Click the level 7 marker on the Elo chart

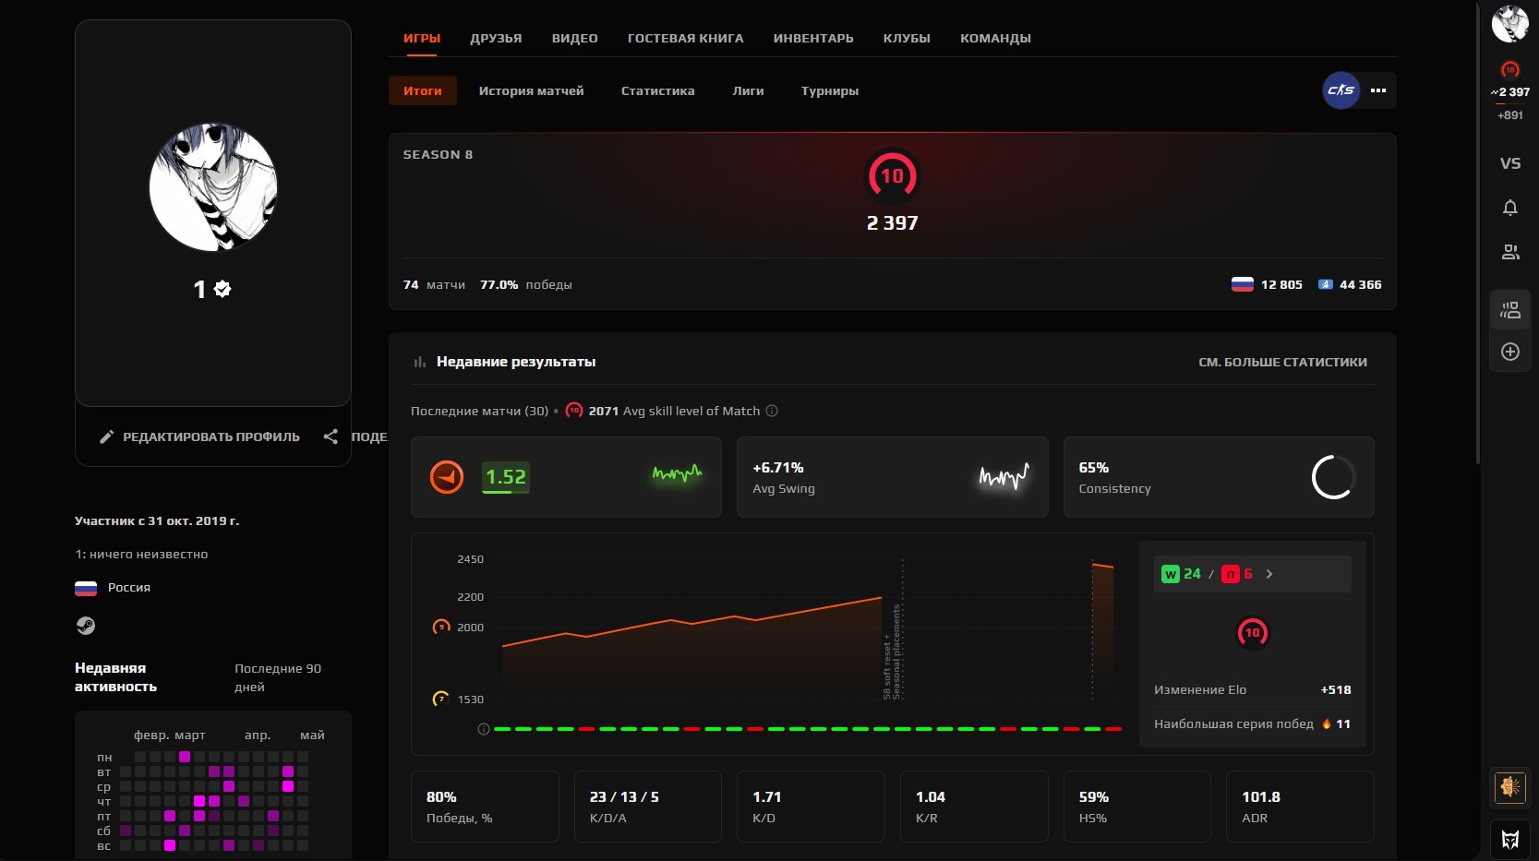[441, 699]
